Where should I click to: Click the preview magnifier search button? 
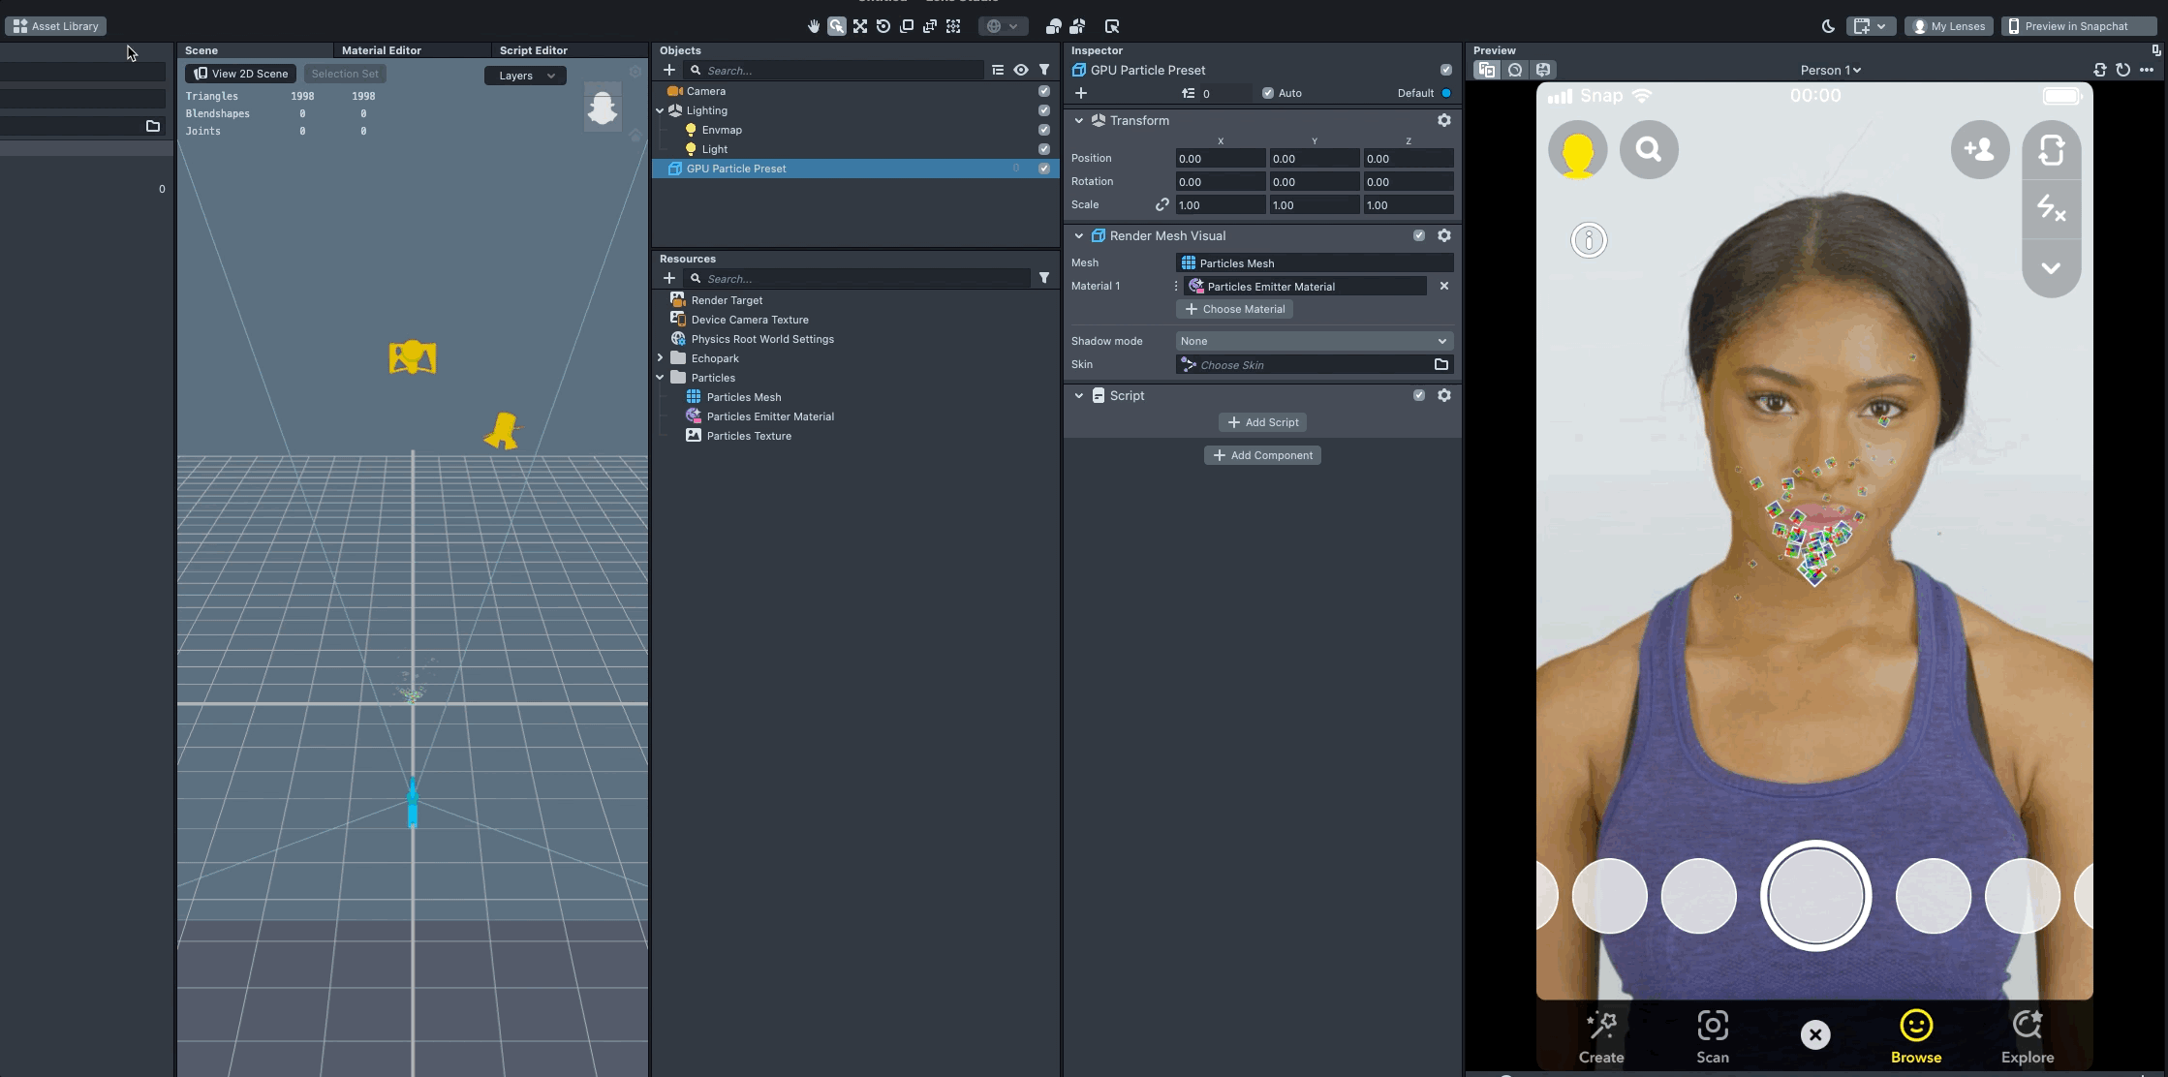[x=1649, y=150]
